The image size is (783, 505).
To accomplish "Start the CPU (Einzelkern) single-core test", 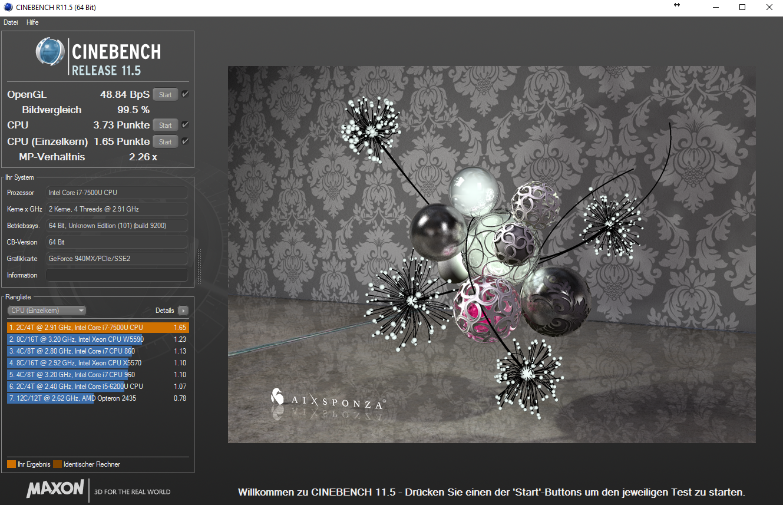I will tap(166, 141).
